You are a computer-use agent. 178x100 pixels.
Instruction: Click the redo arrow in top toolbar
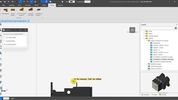pos(12,2)
